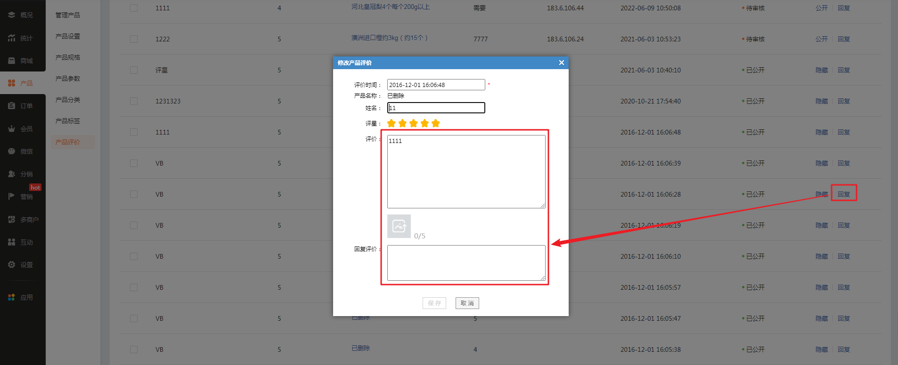The image size is (898, 365).
Task: Open product link 河北皇冠梨4个
Action: click(x=391, y=7)
